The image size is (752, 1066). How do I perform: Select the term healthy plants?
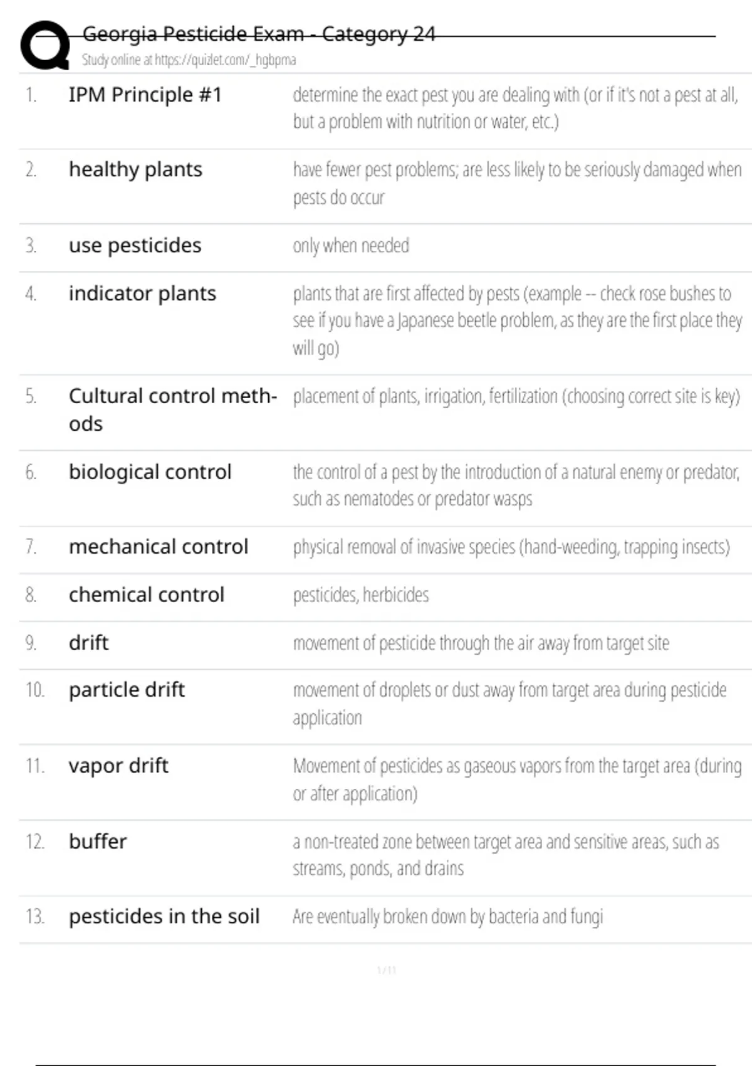135,169
